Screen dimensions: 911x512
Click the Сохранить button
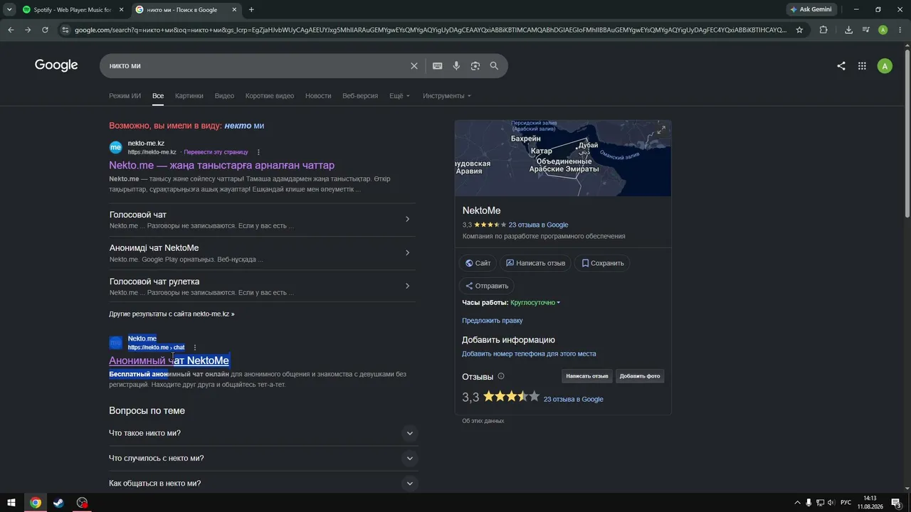602,263
